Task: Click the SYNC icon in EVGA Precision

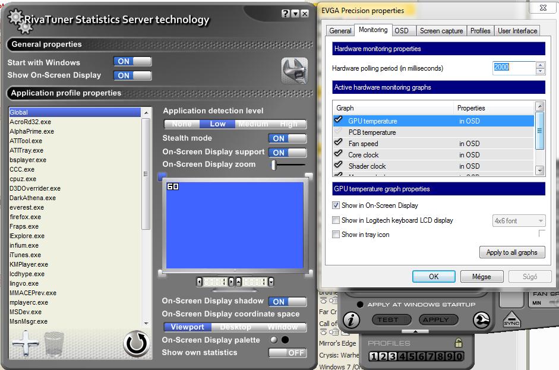Action: [511, 320]
